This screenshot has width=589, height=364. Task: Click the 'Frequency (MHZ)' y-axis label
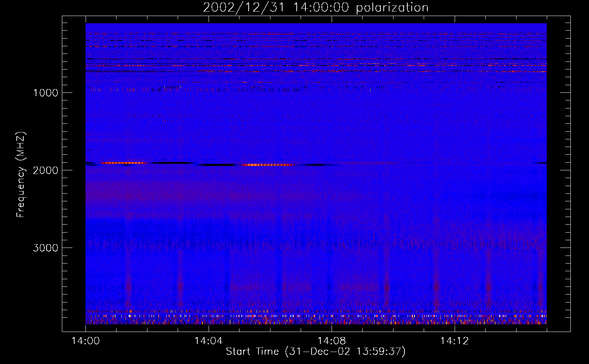pos(21,175)
